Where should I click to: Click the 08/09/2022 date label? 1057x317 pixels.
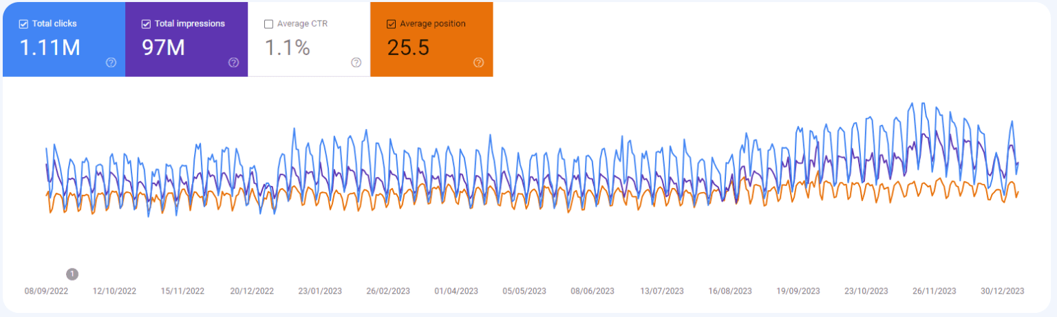coord(46,291)
